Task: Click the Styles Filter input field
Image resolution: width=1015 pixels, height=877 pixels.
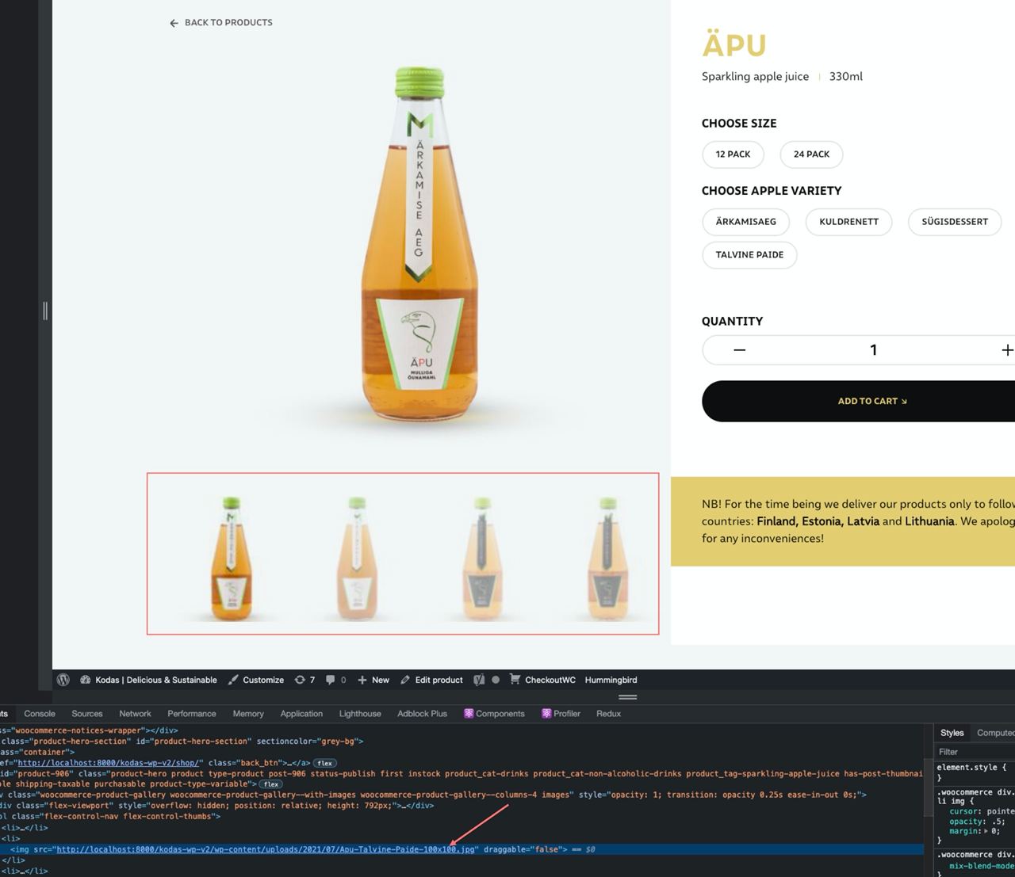Action: point(975,752)
